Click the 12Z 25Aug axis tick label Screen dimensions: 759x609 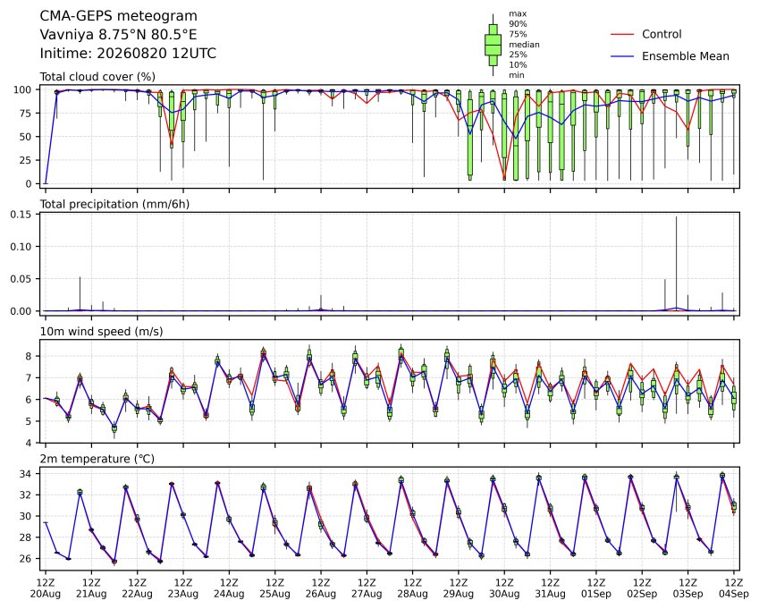pos(275,588)
